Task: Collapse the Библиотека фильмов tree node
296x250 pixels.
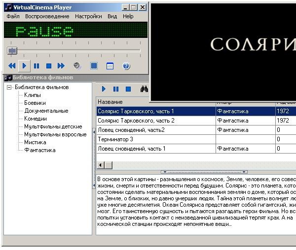Action: [x=9, y=88]
